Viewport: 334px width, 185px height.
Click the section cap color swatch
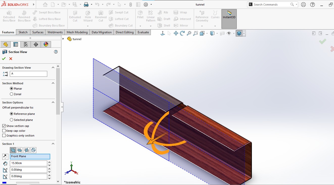[4, 183]
